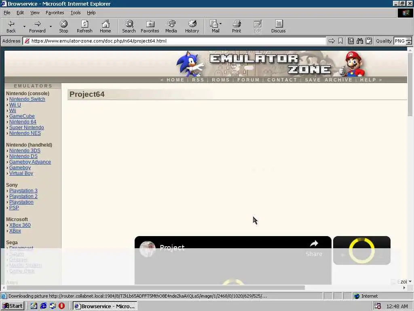This screenshot has width=414, height=311.
Task: Click the bookmark icon beside address bar
Action: (x=340, y=41)
